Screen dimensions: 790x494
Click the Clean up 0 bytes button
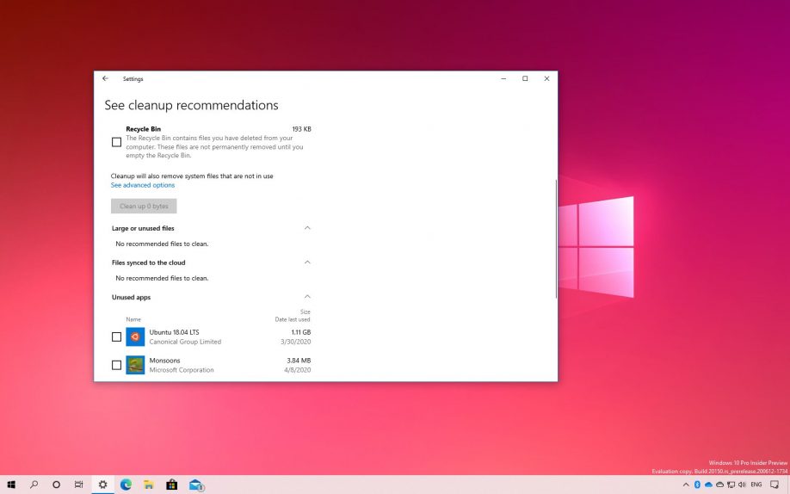click(144, 206)
